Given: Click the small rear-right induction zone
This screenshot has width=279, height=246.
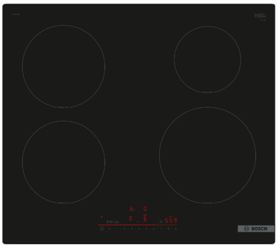Looking at the screenshot, I should [x=208, y=60].
